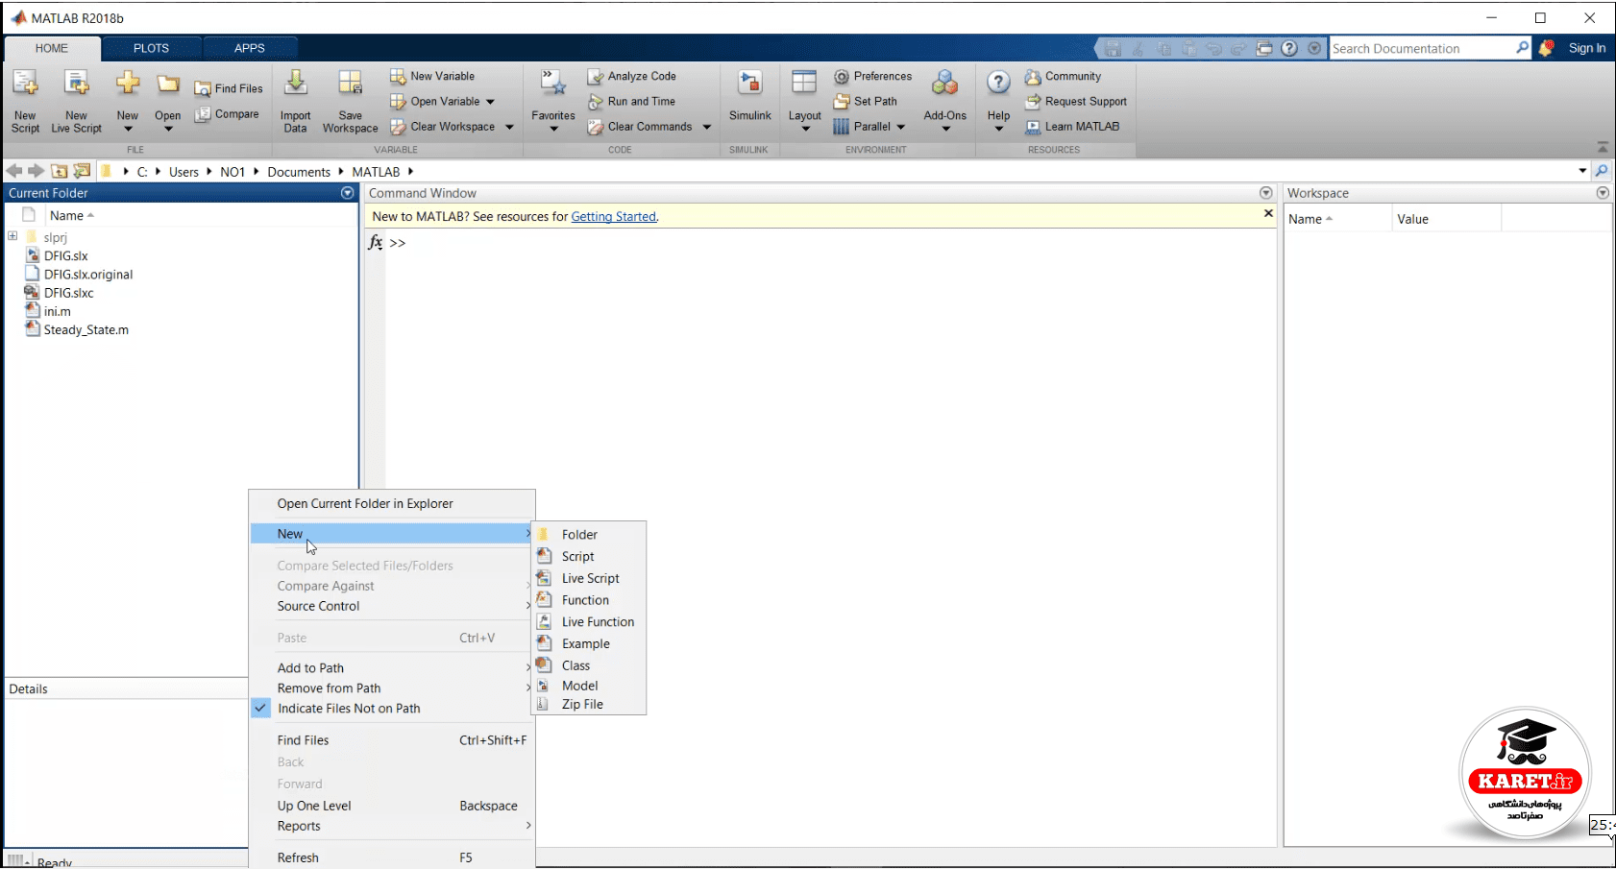Viewport: 1616px width, 869px height.
Task: Click the Community icon
Action: [x=1033, y=77]
